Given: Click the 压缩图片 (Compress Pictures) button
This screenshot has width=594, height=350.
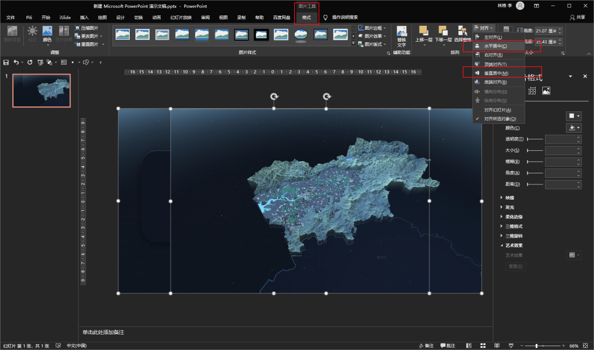Looking at the screenshot, I should tap(88, 28).
